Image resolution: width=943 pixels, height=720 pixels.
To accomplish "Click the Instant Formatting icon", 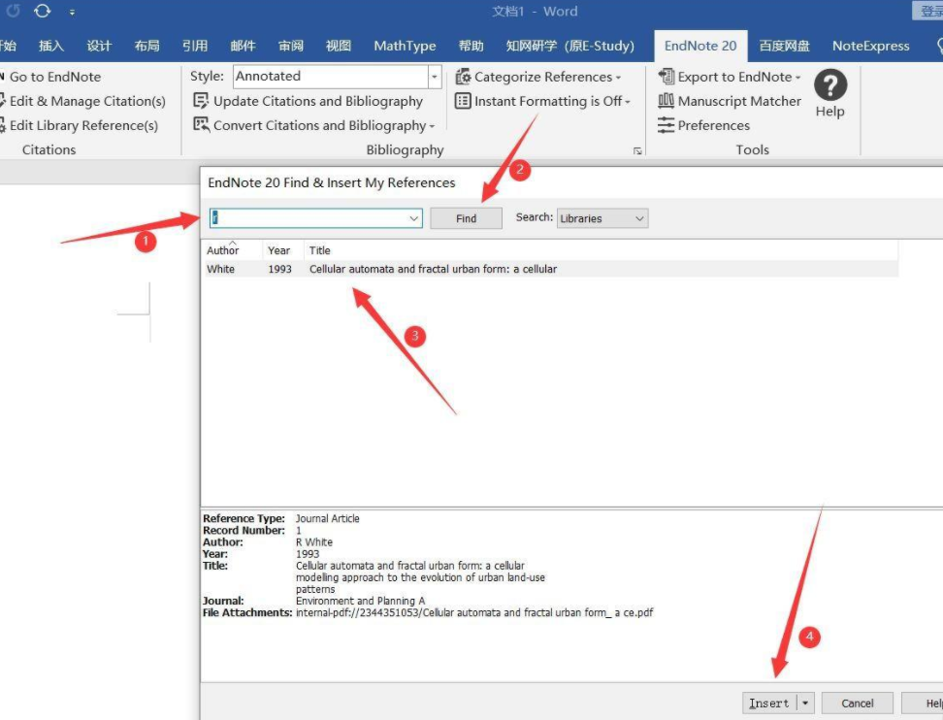I will (x=463, y=101).
